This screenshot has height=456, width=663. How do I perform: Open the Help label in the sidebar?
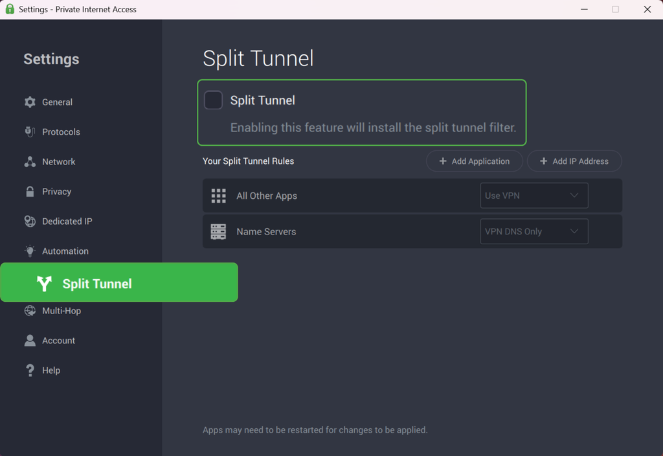click(x=51, y=370)
